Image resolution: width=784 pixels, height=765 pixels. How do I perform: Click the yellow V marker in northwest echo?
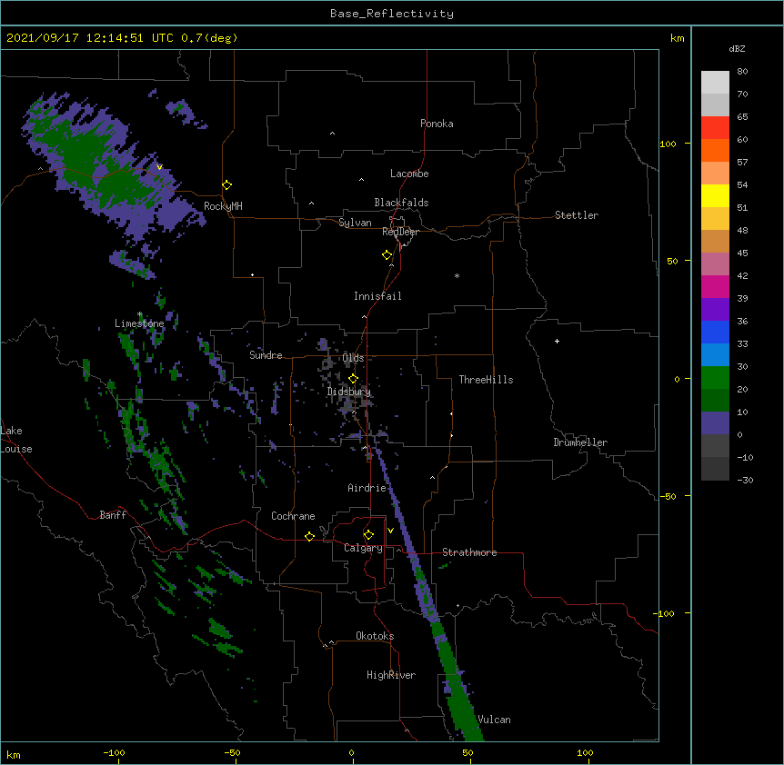[159, 167]
